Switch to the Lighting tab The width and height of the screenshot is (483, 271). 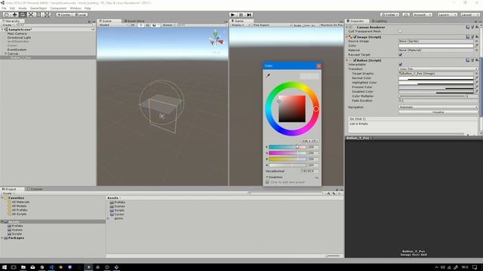[379, 21]
